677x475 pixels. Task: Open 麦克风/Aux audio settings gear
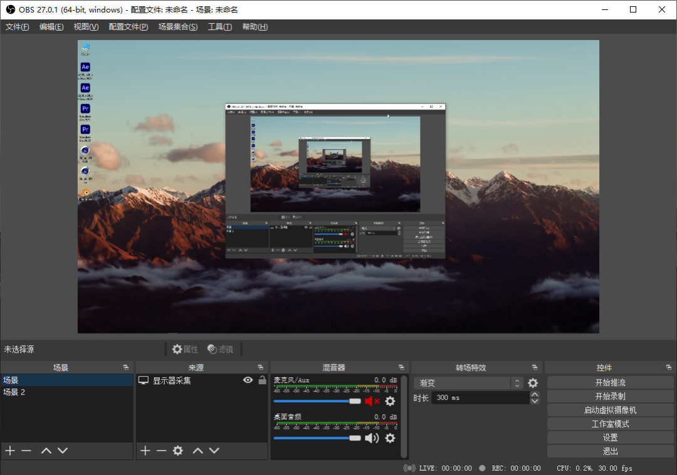click(390, 401)
